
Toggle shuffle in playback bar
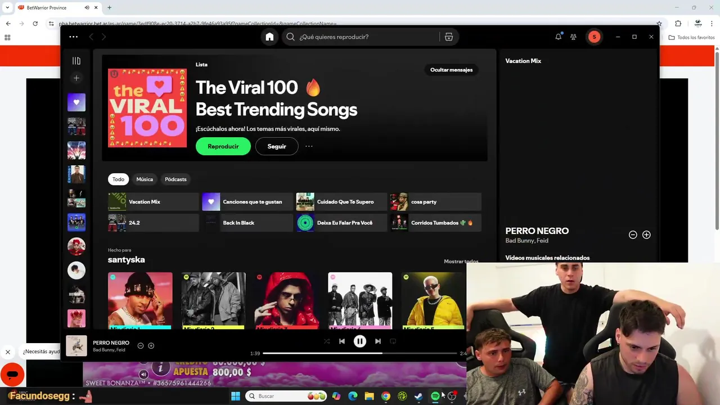pyautogui.click(x=327, y=341)
